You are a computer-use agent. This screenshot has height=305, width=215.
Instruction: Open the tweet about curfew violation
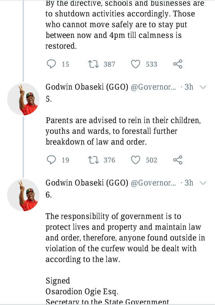click(125, 237)
